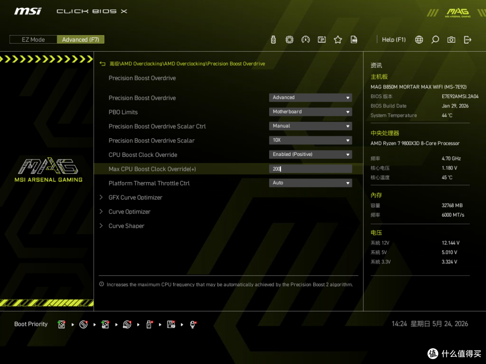Click the MSI logo at top left
The image size is (486, 364).
[x=27, y=11]
